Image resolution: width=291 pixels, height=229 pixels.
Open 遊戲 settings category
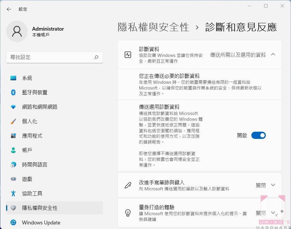pyautogui.click(x=54, y=179)
